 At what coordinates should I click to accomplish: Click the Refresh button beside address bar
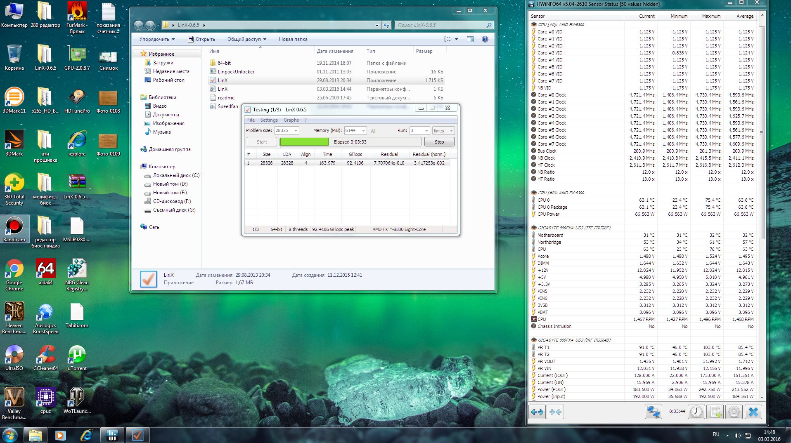click(386, 25)
